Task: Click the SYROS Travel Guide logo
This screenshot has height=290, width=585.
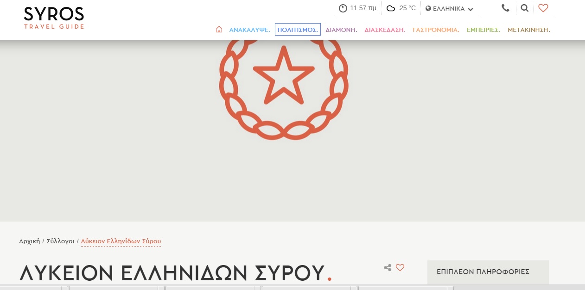Action: (x=54, y=18)
